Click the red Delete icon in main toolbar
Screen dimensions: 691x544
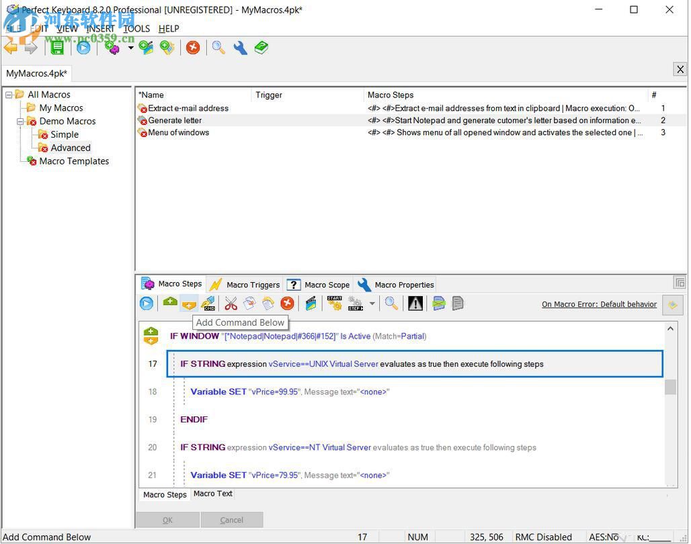[193, 48]
